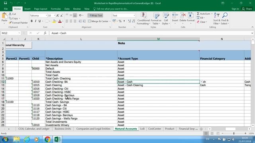Collapse the ribbon with the chevron
The height and width of the screenshot is (143, 255).
pos(252,27)
